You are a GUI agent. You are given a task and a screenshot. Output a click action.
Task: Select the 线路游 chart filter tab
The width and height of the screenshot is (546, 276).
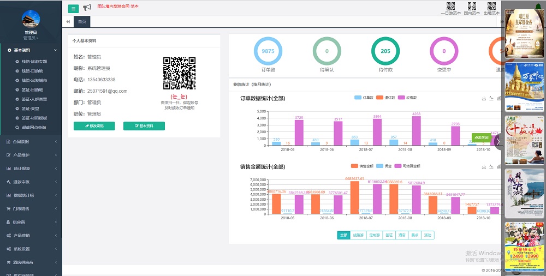(358, 235)
